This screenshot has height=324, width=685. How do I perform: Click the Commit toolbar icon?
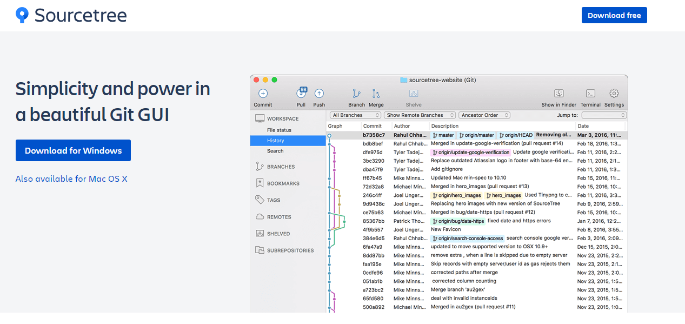(x=263, y=94)
